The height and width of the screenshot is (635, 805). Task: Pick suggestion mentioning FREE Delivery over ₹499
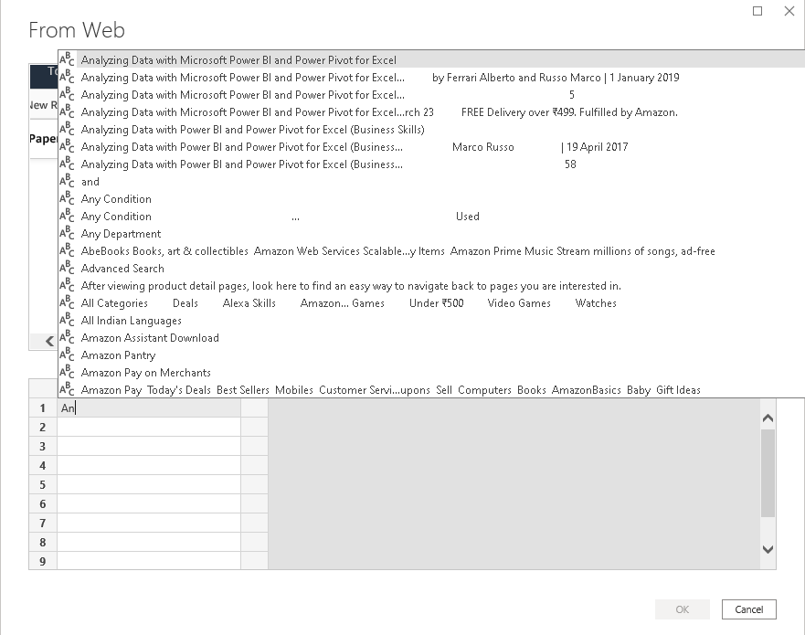[431, 112]
